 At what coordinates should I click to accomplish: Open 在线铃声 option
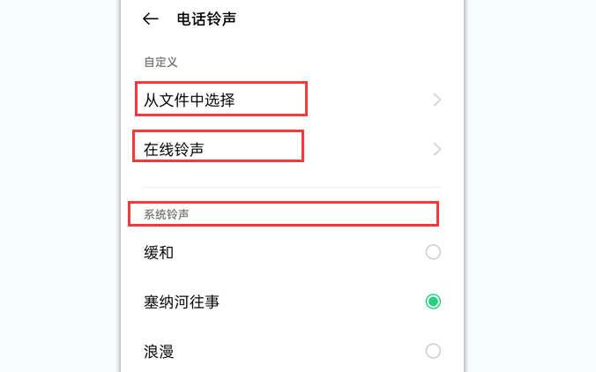175,149
